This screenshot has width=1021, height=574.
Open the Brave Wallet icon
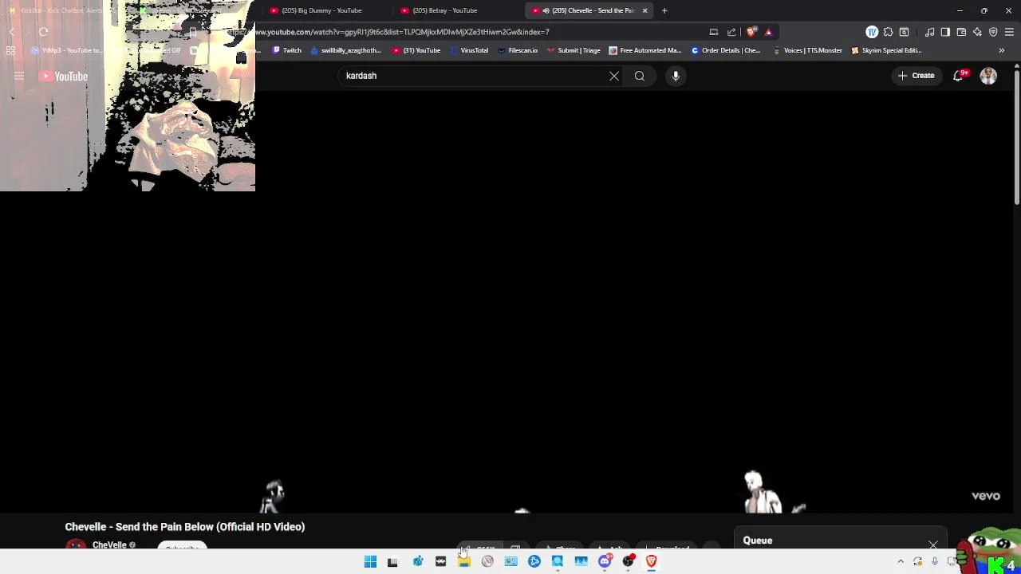961,32
